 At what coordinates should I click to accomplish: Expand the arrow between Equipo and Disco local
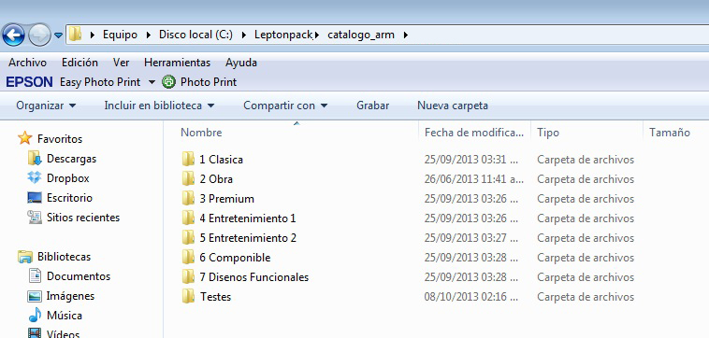[149, 35]
